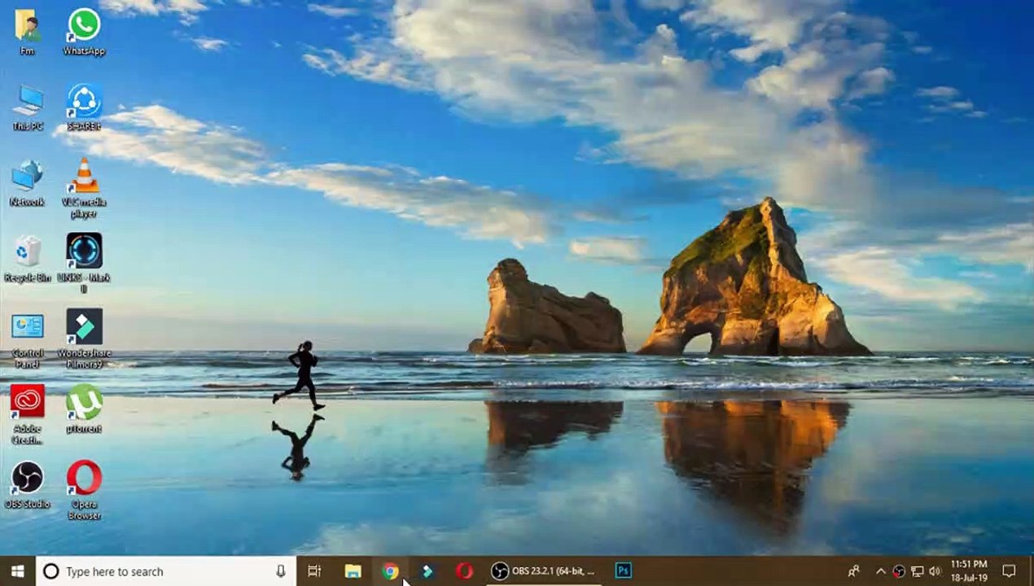
Task: Click the Cortana circle icon in search
Action: pyautogui.click(x=50, y=571)
